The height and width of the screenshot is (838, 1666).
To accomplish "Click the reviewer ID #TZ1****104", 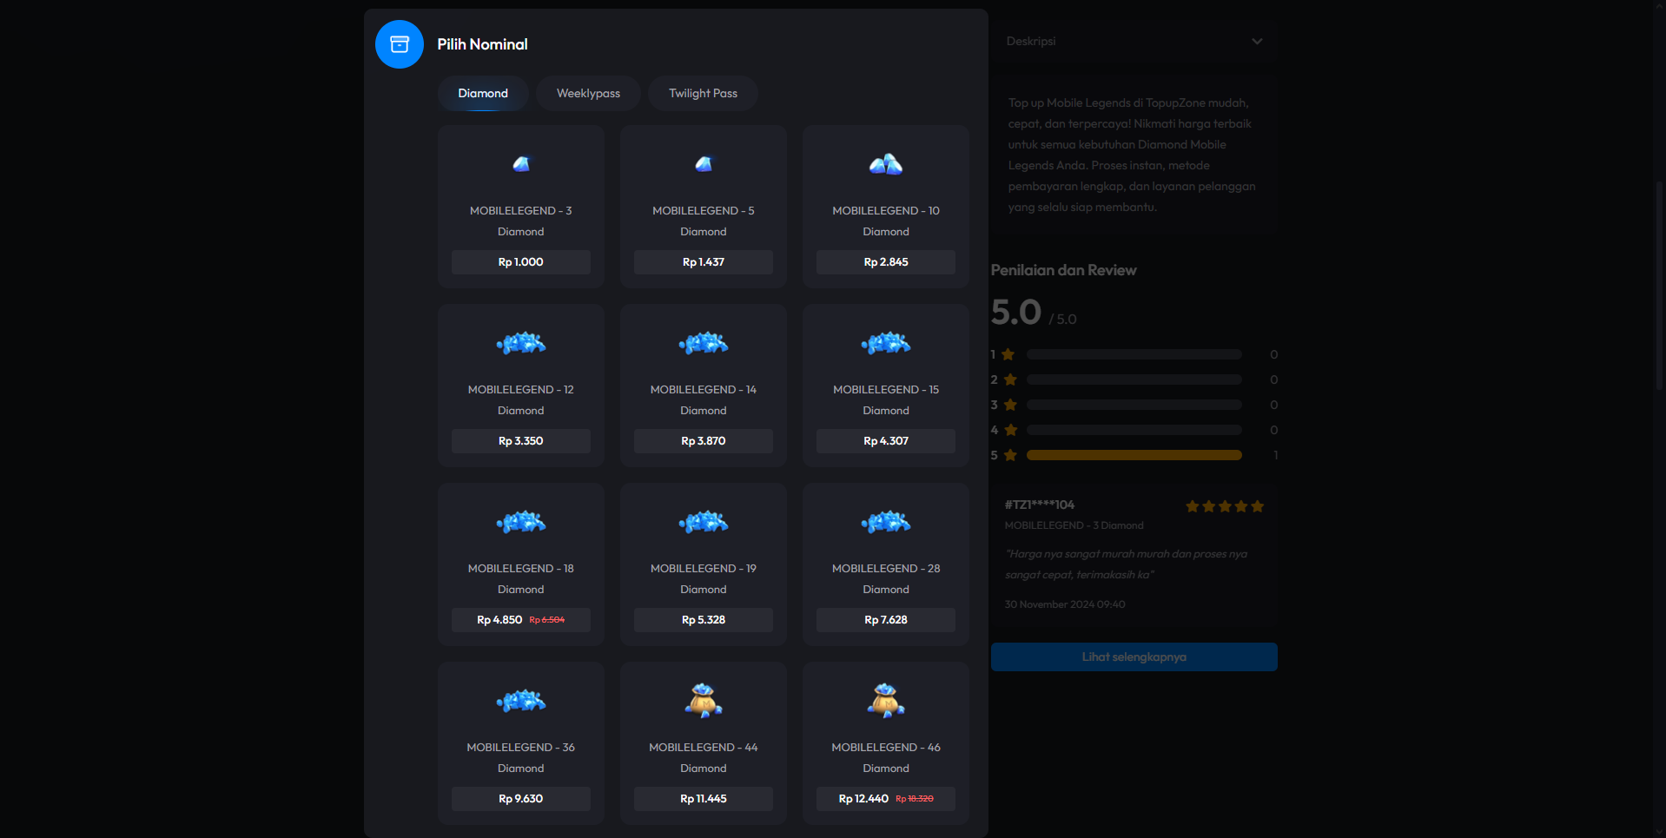I will (x=1040, y=505).
